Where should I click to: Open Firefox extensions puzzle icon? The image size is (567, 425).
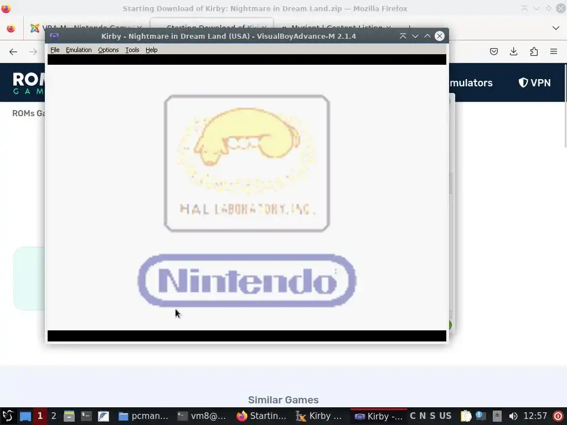tap(534, 51)
